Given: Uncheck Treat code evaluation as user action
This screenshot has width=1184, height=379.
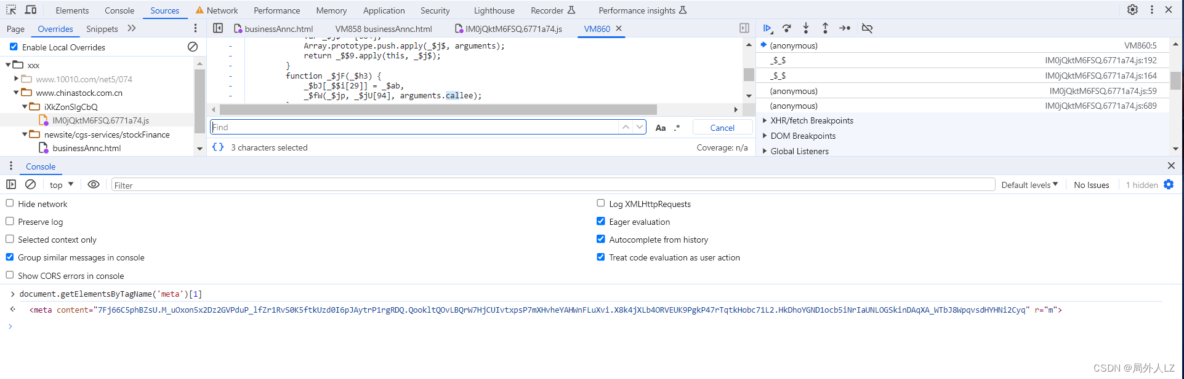Looking at the screenshot, I should tap(601, 257).
